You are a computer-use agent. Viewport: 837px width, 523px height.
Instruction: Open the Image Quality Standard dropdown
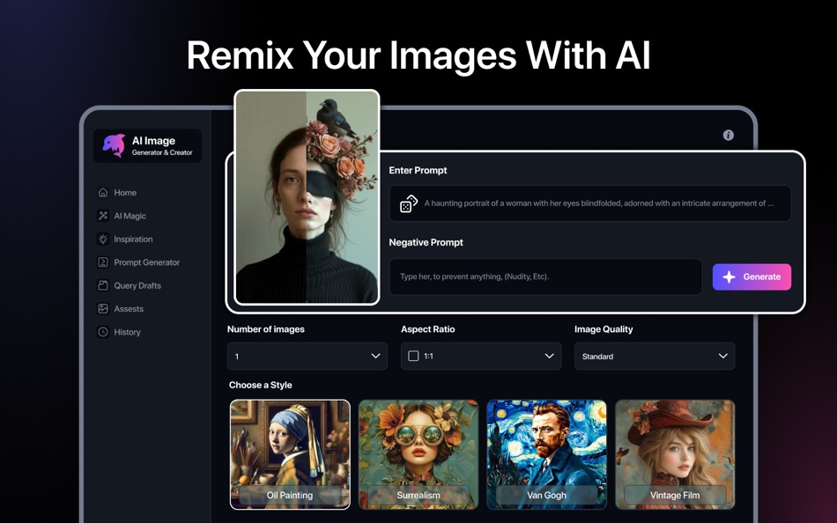[655, 356]
